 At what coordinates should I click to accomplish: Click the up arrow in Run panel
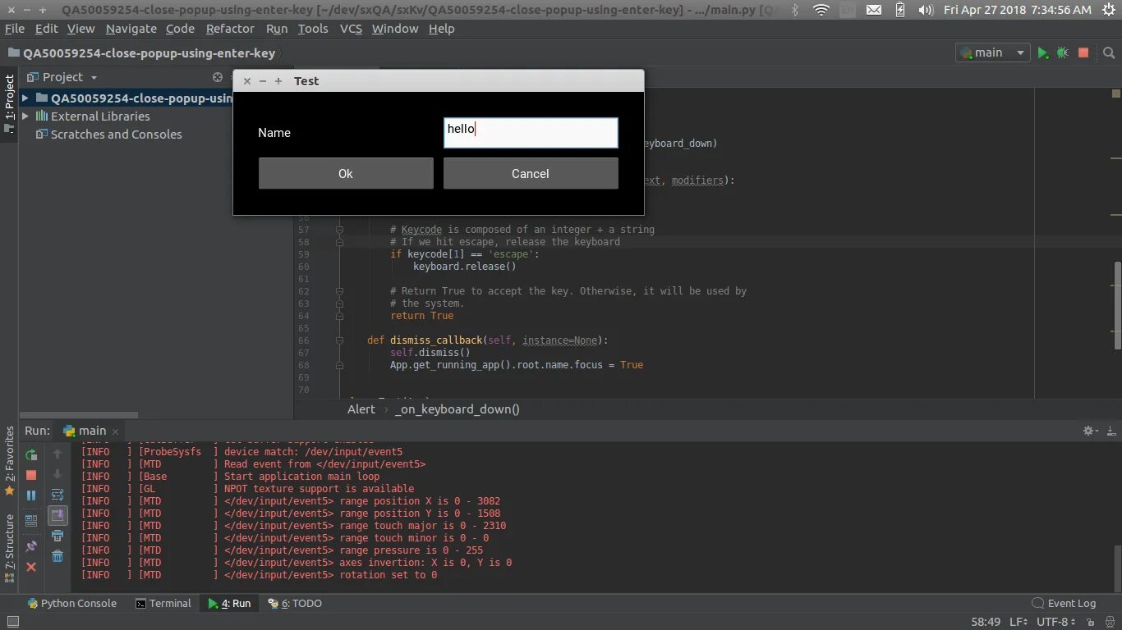click(57, 454)
